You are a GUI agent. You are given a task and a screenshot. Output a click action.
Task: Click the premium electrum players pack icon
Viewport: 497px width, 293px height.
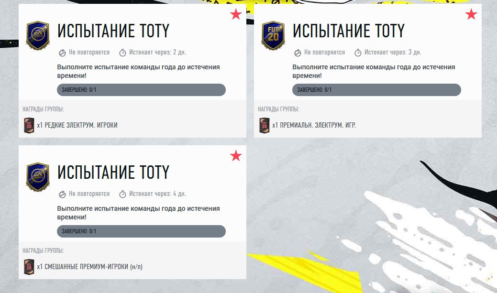click(265, 125)
